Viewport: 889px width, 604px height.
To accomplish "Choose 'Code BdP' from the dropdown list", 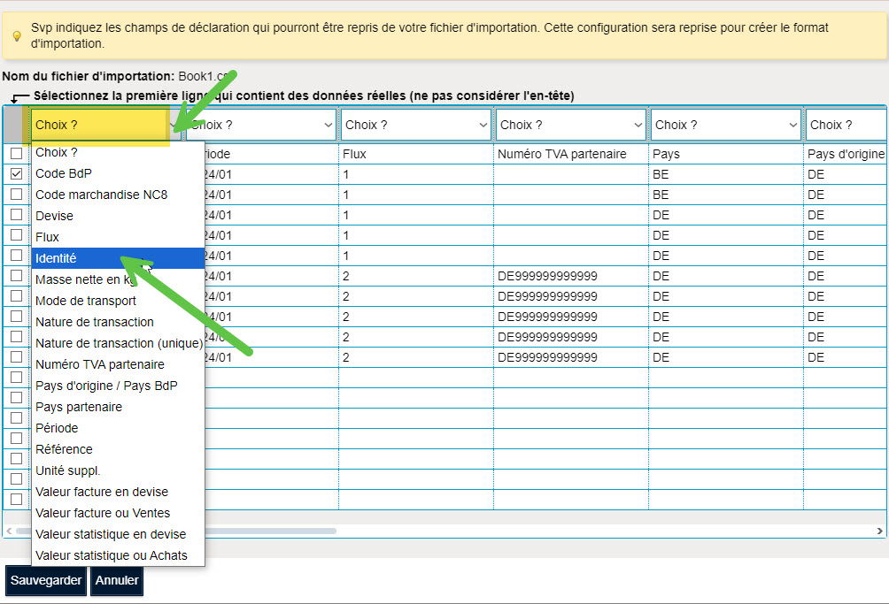I will tap(118, 174).
